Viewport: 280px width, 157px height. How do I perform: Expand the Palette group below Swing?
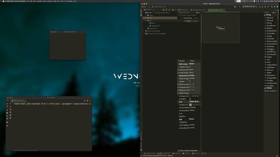tap(265, 88)
